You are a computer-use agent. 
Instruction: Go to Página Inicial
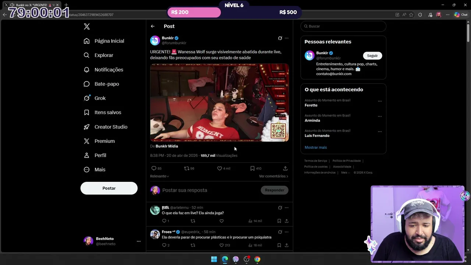pyautogui.click(x=104, y=41)
